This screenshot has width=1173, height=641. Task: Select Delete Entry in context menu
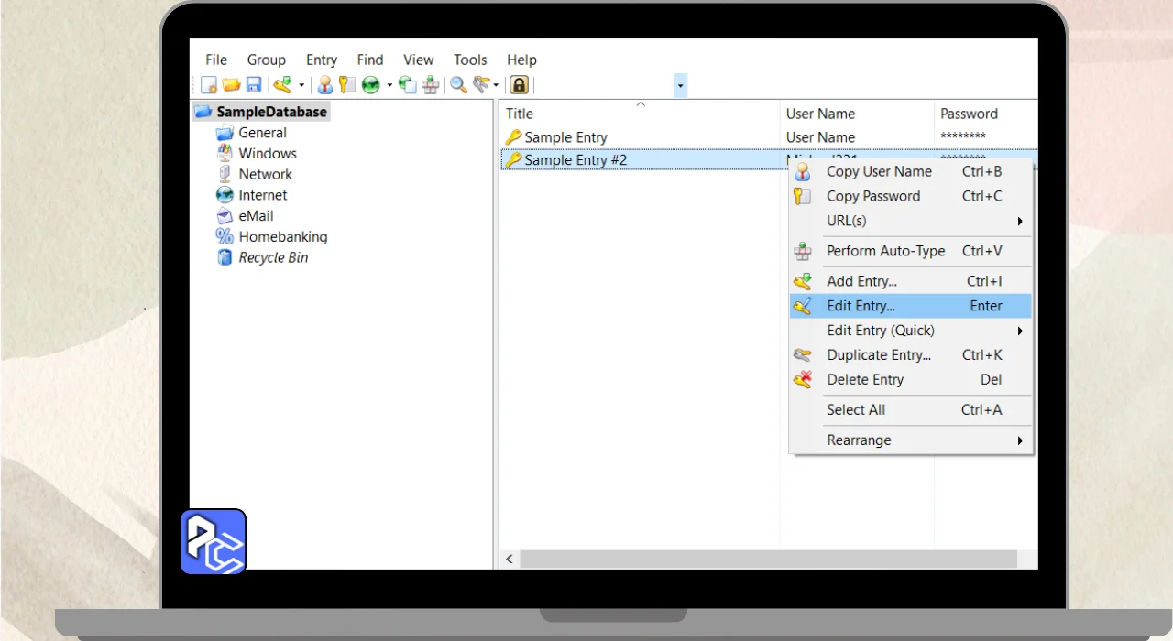pos(865,380)
